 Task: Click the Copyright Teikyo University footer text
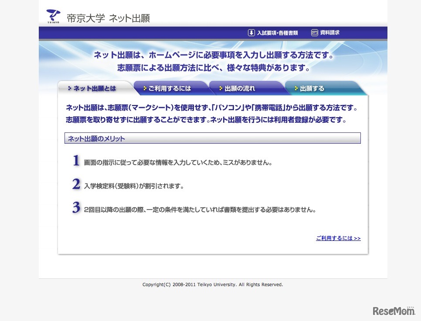pyautogui.click(x=213, y=284)
